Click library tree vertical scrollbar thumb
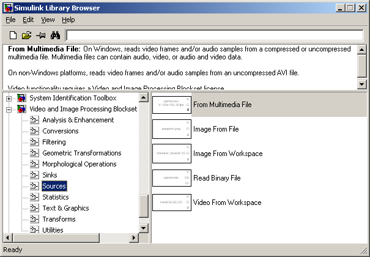This screenshot has width=370, height=257. tap(144, 206)
